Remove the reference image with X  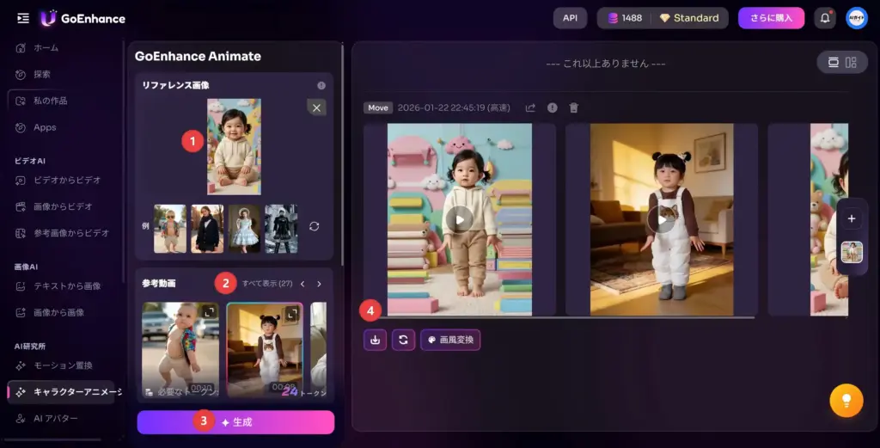316,107
